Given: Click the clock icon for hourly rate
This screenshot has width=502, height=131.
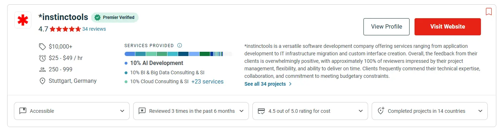Looking at the screenshot, I should click(x=42, y=58).
